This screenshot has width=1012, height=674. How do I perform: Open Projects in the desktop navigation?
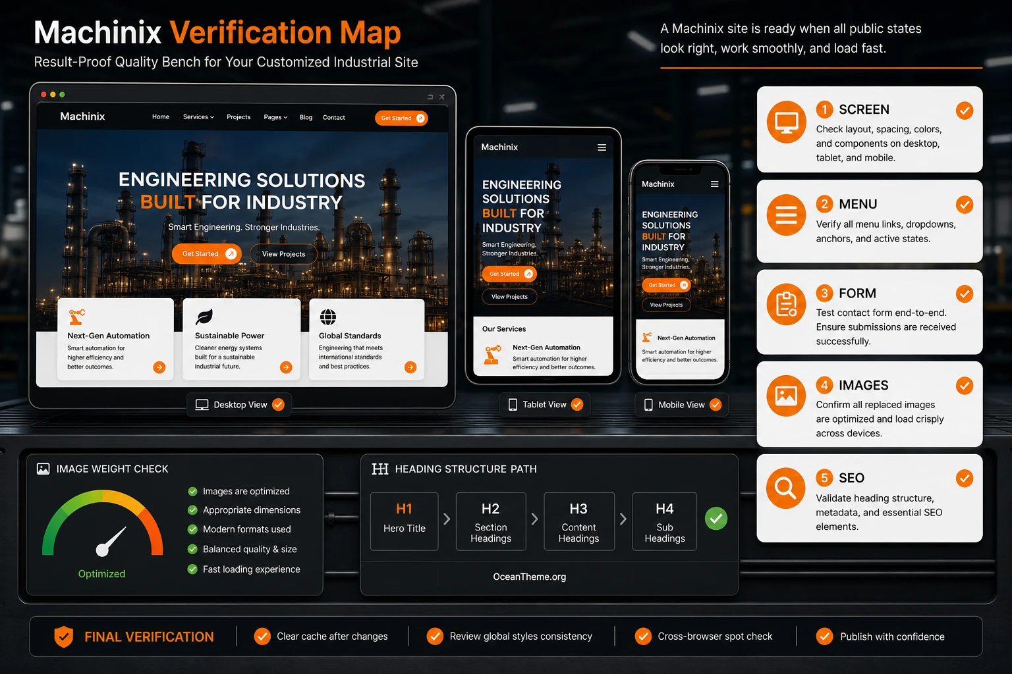pyautogui.click(x=239, y=117)
